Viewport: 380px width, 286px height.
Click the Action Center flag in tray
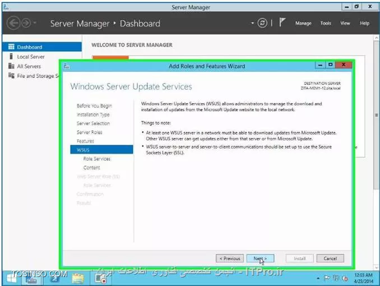pyautogui.click(x=327, y=278)
